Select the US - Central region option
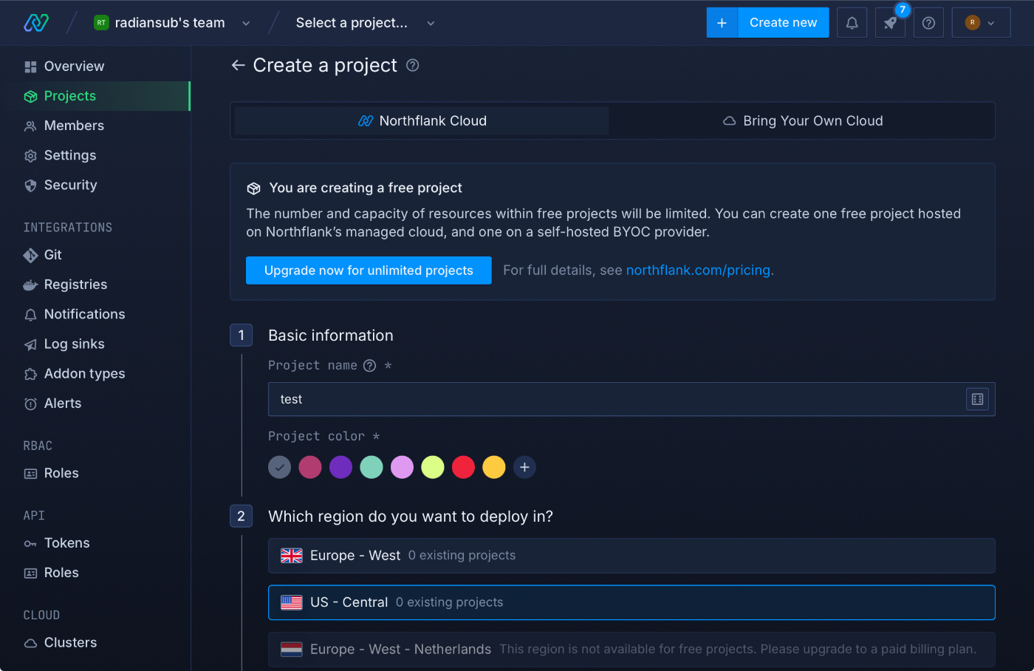1034x671 pixels. (x=631, y=602)
